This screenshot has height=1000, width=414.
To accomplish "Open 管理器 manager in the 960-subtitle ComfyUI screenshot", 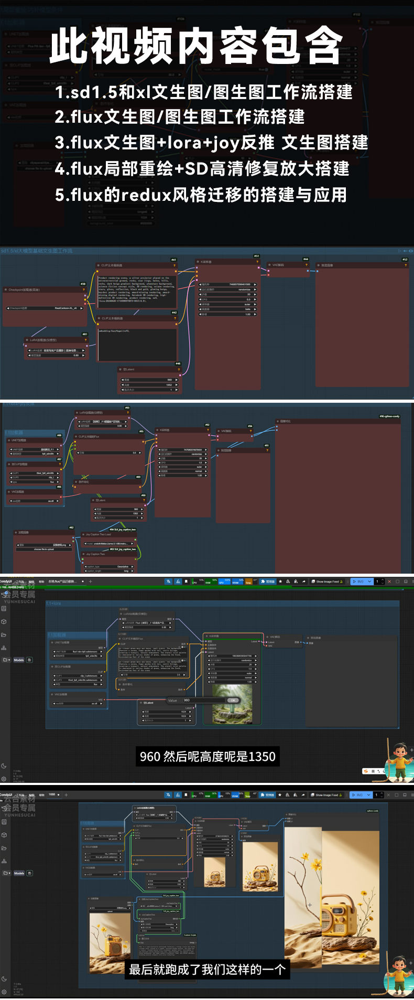I will tap(267, 582).
